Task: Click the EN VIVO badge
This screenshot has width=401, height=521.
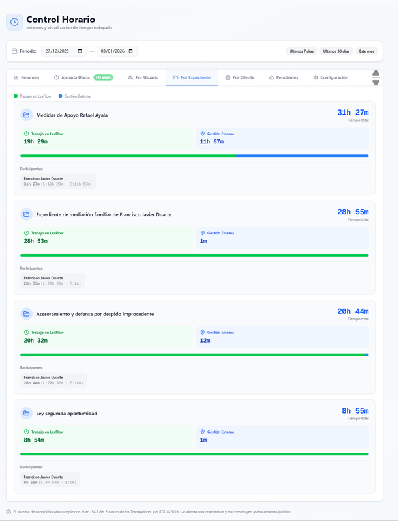Action: [x=104, y=77]
